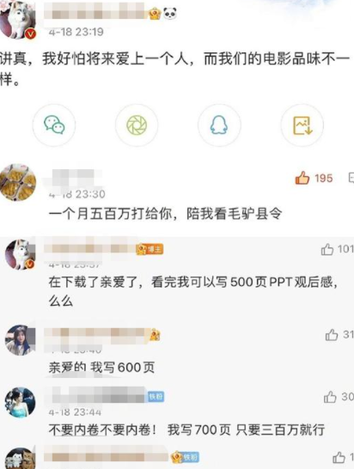Tap the green camera-shutter Moments share icon
This screenshot has width=354, height=469.
click(x=137, y=125)
